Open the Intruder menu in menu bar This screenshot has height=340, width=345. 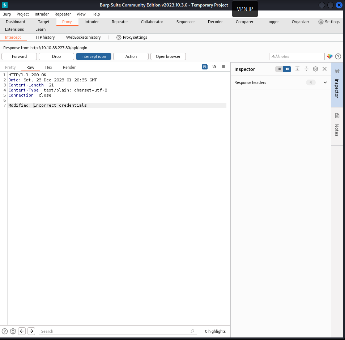tap(42, 14)
